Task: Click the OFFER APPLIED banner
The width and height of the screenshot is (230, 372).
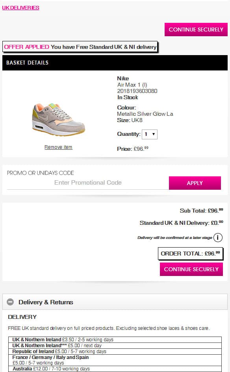Action: 80,47
